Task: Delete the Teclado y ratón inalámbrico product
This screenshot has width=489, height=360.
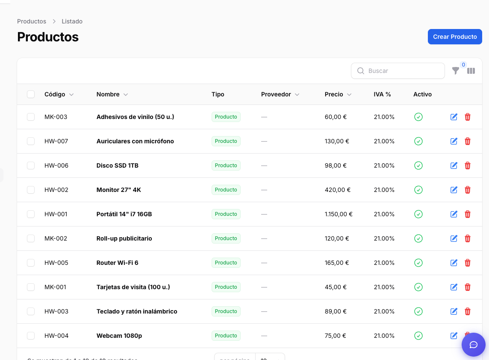Action: coord(468,311)
